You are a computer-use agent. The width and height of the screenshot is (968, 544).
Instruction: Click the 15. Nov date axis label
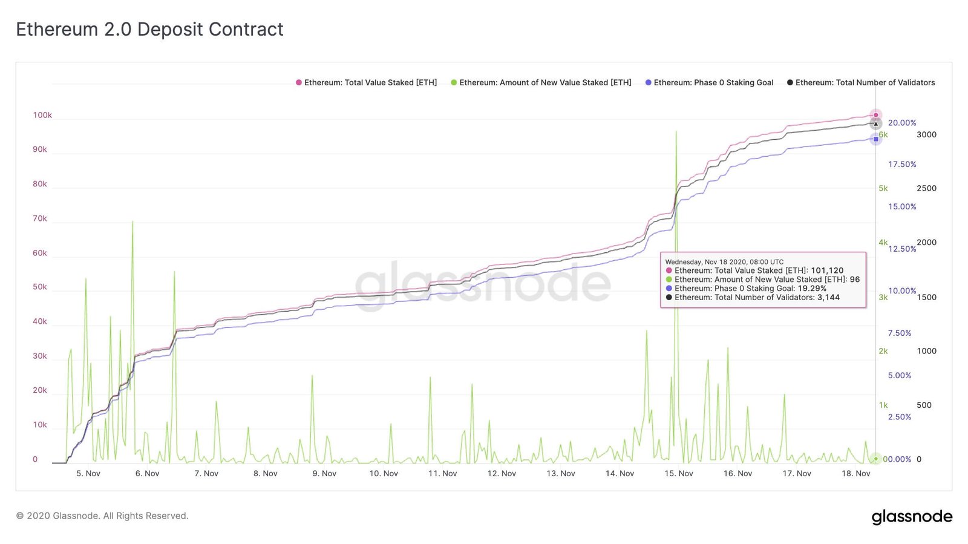click(679, 473)
